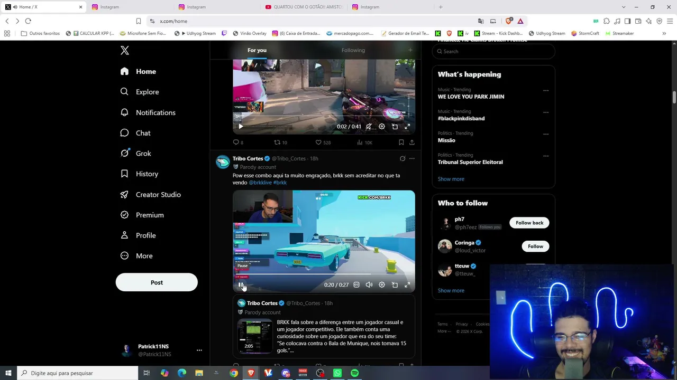This screenshot has width=677, height=380.
Task: Go to Home in X sidebar
Action: pos(138,71)
